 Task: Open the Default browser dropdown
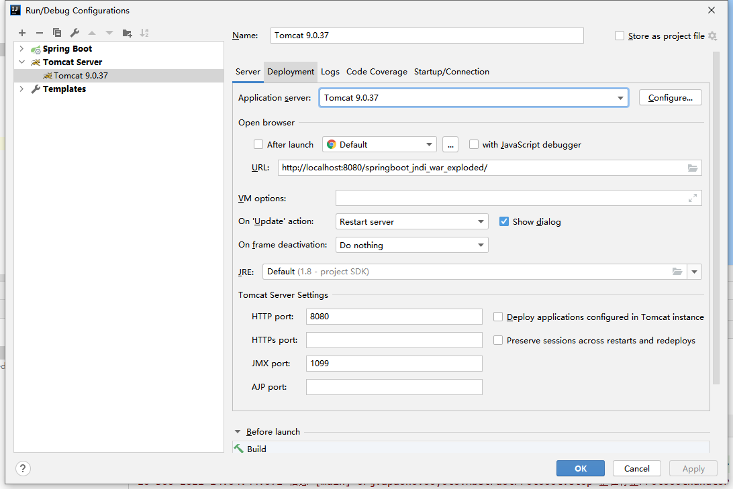click(x=379, y=144)
